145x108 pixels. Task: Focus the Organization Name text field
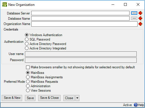[x=84, y=24]
